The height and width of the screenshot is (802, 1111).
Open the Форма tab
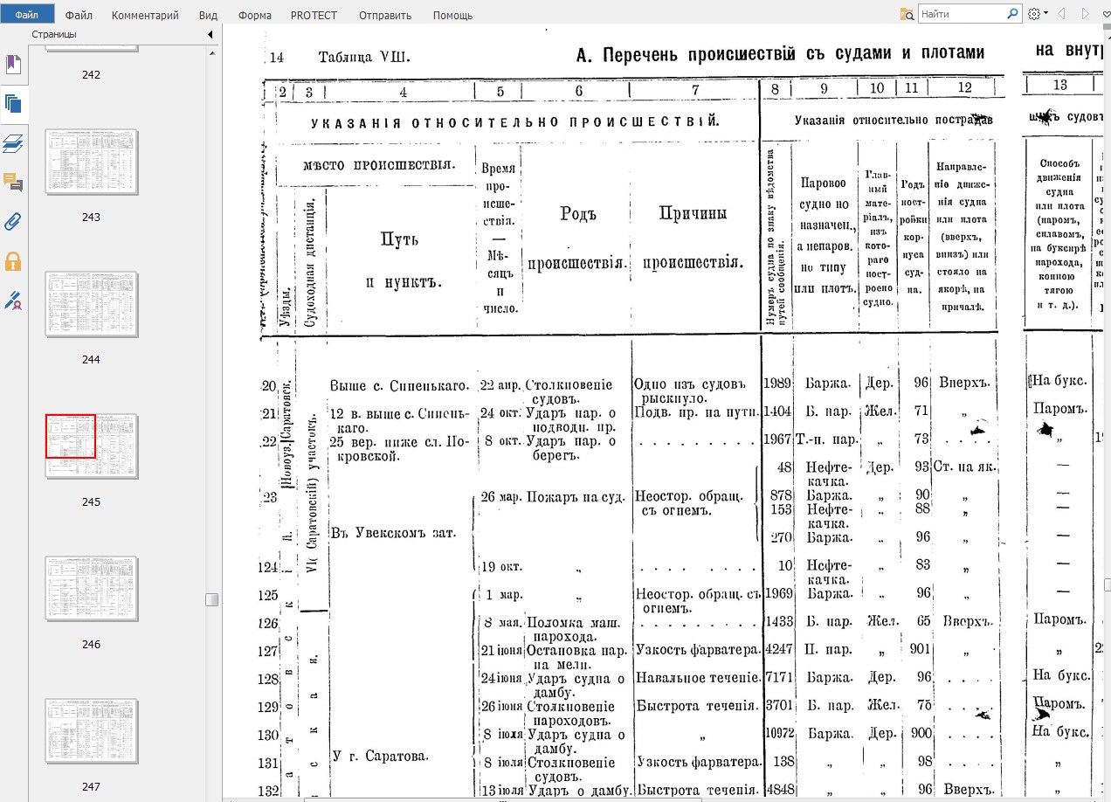coord(254,15)
